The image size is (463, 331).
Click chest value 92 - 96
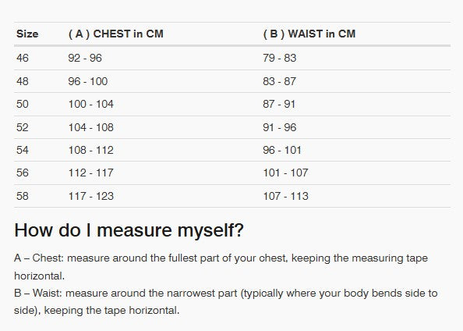85,58
